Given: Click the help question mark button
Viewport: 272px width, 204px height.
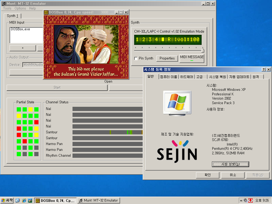Looking at the screenshot, I should pyautogui.click(x=264, y=70).
